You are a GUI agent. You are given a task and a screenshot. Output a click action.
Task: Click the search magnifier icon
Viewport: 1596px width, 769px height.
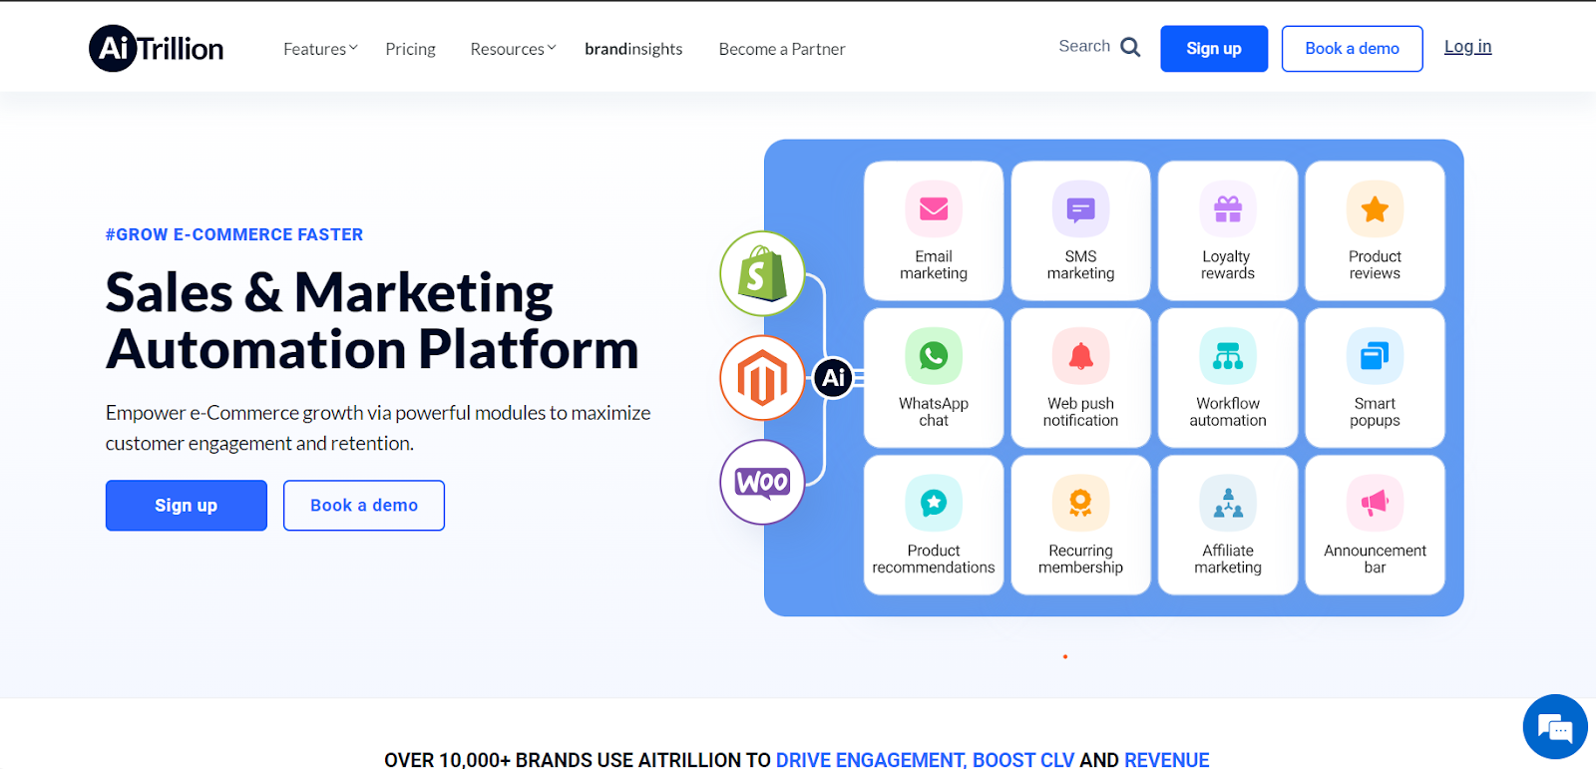pos(1130,47)
